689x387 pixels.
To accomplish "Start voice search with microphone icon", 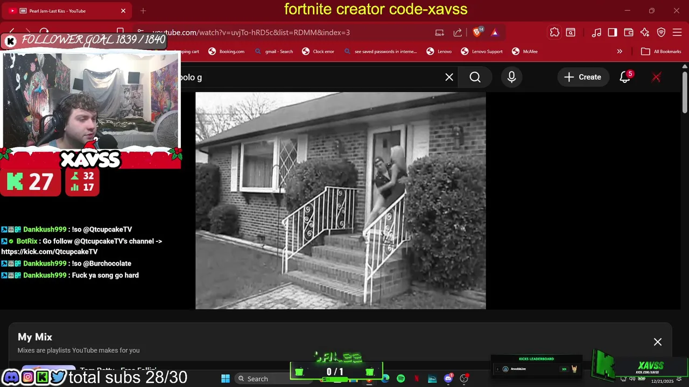I will pyautogui.click(x=511, y=77).
